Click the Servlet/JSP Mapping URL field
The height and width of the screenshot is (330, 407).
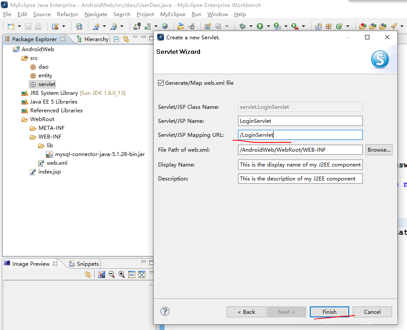pos(300,135)
